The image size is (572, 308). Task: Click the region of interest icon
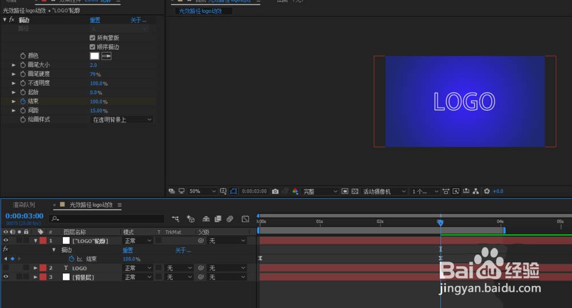point(345,191)
